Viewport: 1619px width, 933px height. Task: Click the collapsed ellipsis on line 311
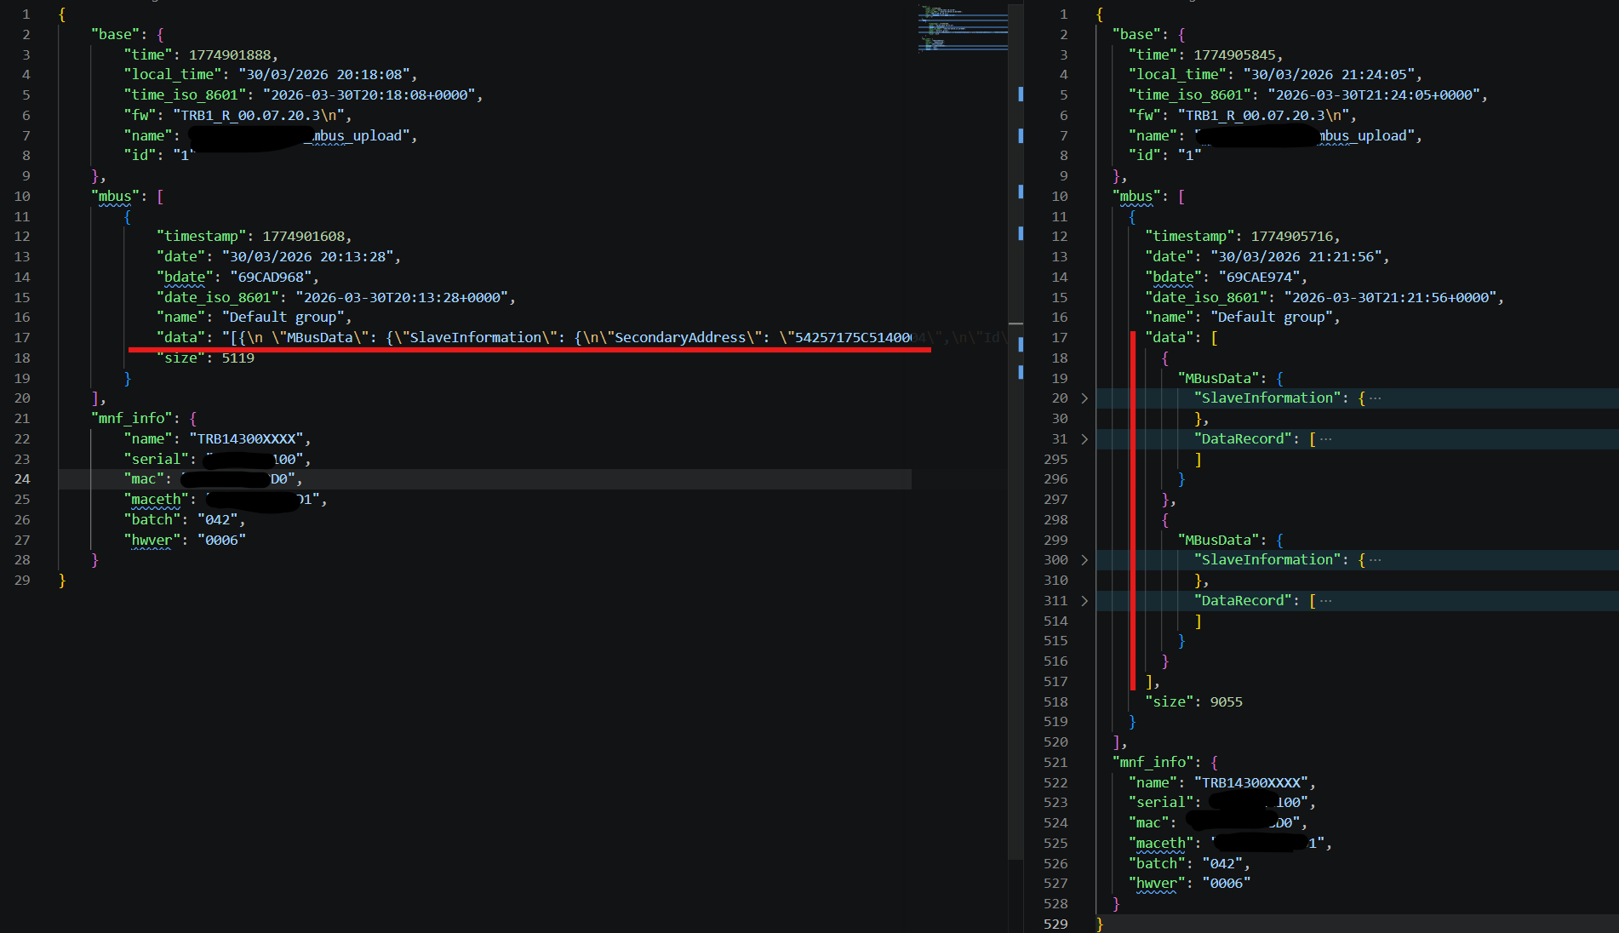pyautogui.click(x=1325, y=601)
